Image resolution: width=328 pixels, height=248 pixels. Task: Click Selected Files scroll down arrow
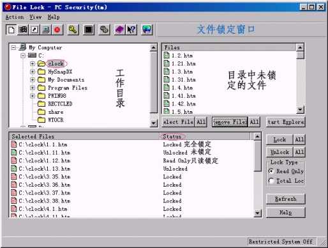coord(258,213)
